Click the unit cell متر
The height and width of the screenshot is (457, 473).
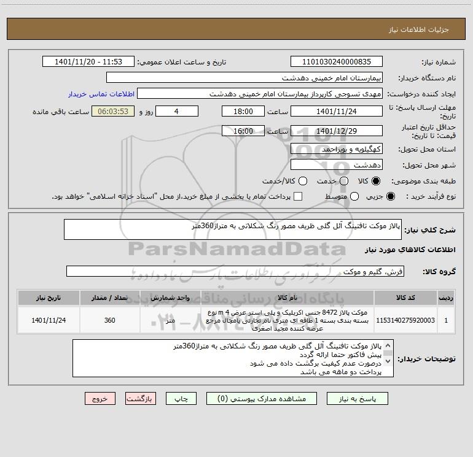tap(170, 320)
